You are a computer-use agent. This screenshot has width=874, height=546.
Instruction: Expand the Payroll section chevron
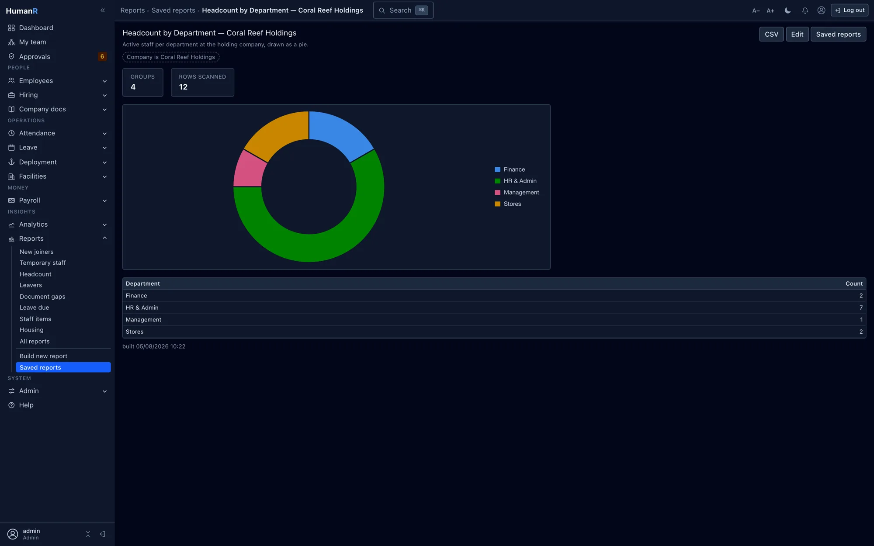coord(104,201)
